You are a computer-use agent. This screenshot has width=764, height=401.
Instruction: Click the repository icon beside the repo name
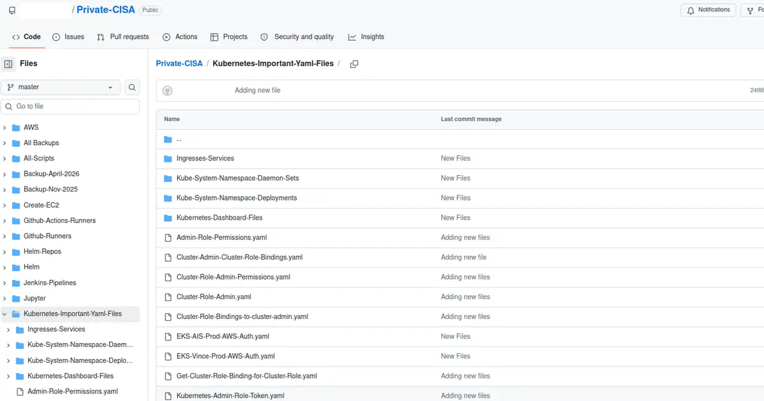(12, 10)
